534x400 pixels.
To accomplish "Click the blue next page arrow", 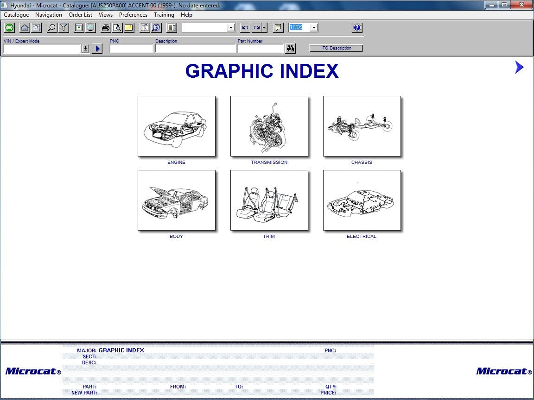I will [519, 68].
